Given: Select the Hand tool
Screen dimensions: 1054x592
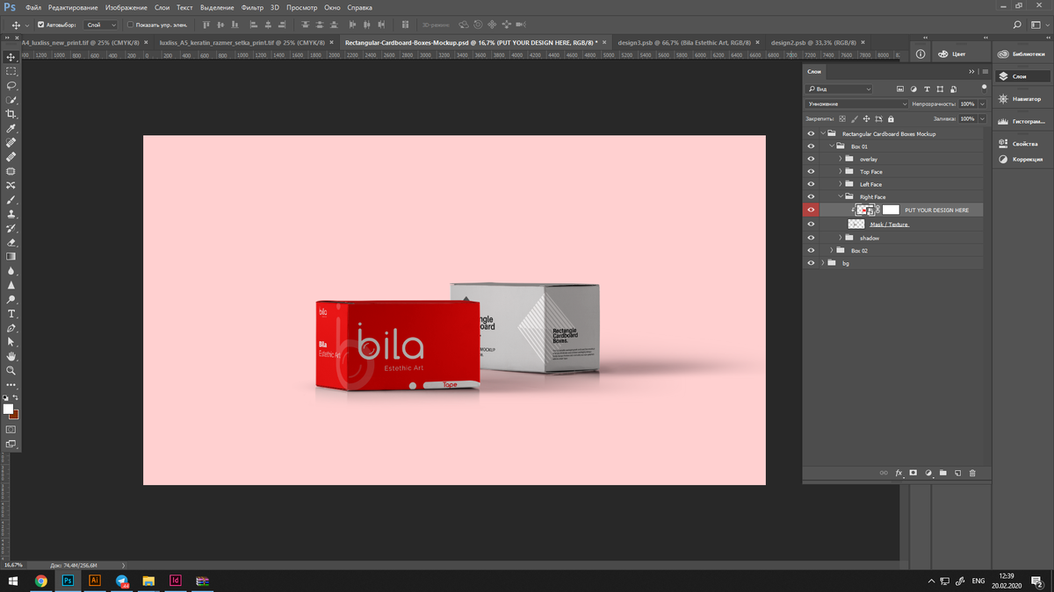Looking at the screenshot, I should 11,356.
